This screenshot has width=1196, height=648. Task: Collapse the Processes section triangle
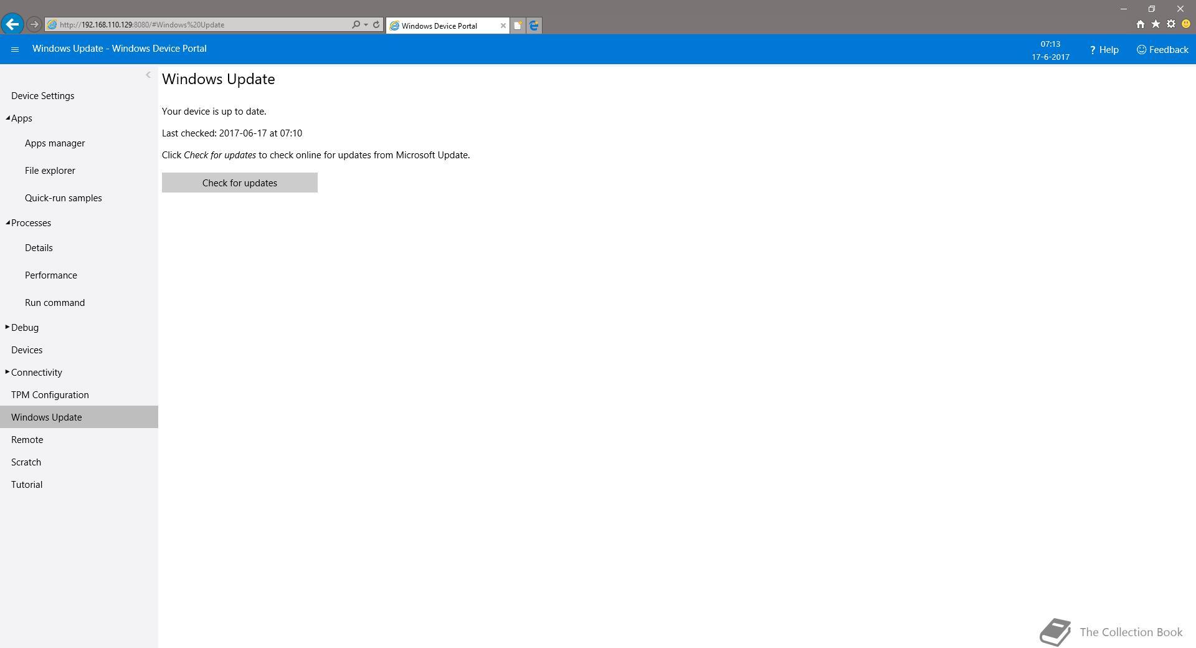pyautogui.click(x=7, y=222)
